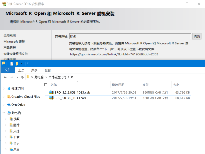Viewport: 205px width, 154px height.
Task: Open the go.microsoft.com download link
Action: point(114,54)
